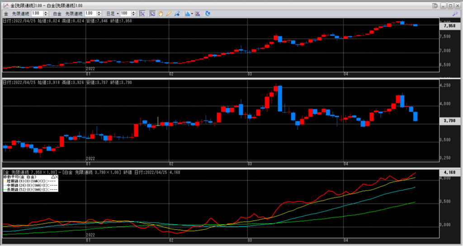Click the delete indicator chart icon
The width and height of the screenshot is (463, 246).
coord(198,14)
